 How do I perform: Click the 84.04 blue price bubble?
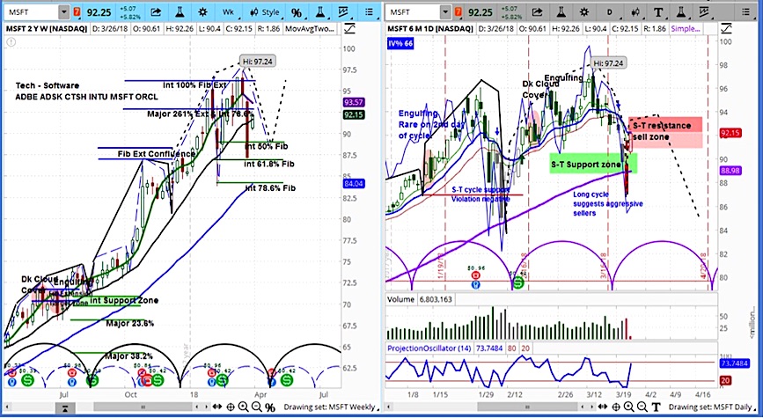(x=355, y=184)
